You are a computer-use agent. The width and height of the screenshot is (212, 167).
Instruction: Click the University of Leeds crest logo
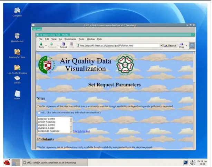coord(47,65)
